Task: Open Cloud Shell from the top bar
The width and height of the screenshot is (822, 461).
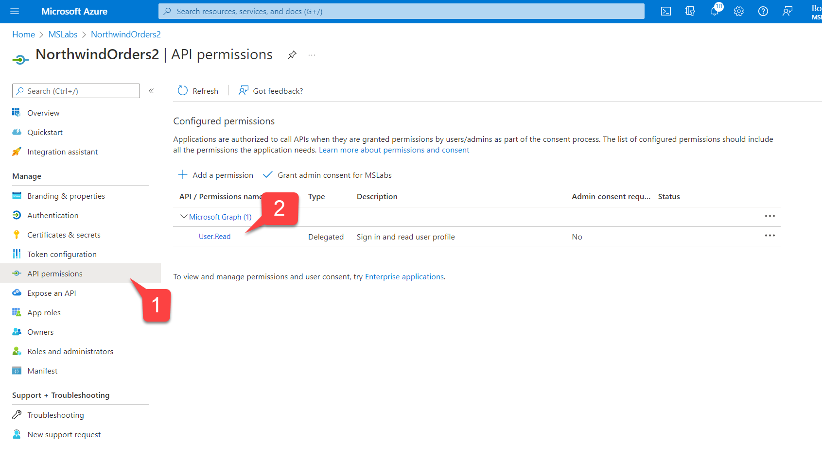Action: coord(666,11)
